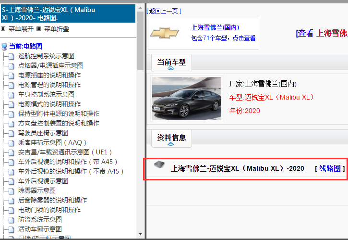Click the 菜单展开 expand-all icon
Viewport: 348px width, 240px height.
[x=3, y=29]
